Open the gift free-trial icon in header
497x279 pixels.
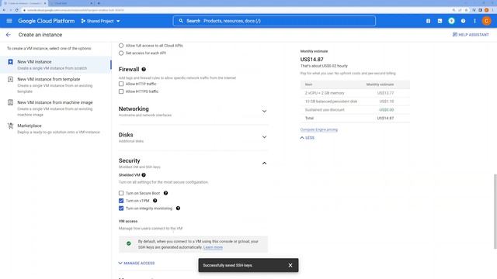428,21
